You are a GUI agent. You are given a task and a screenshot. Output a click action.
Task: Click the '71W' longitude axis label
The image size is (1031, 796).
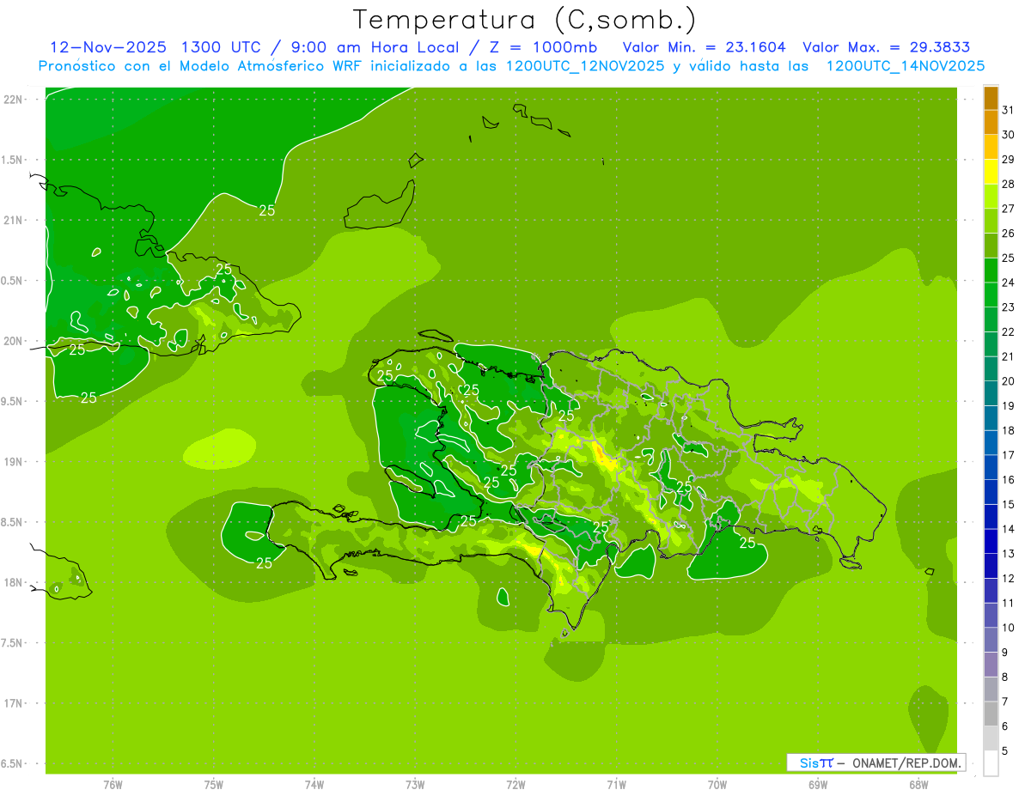[616, 785]
